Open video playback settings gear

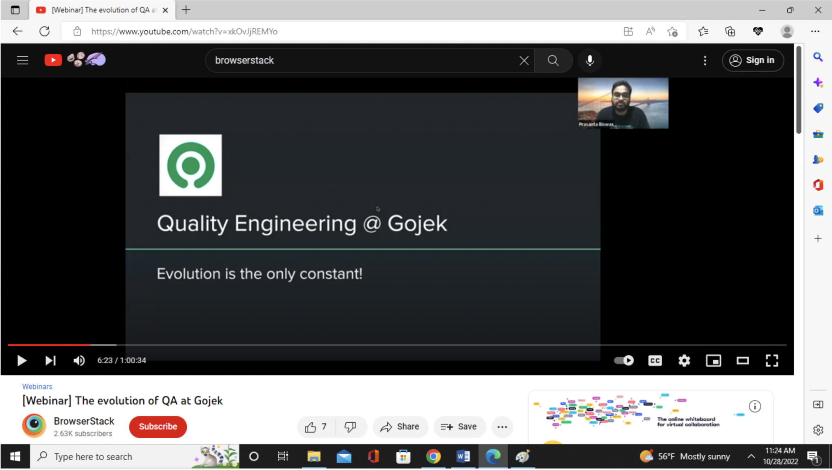[684, 360]
